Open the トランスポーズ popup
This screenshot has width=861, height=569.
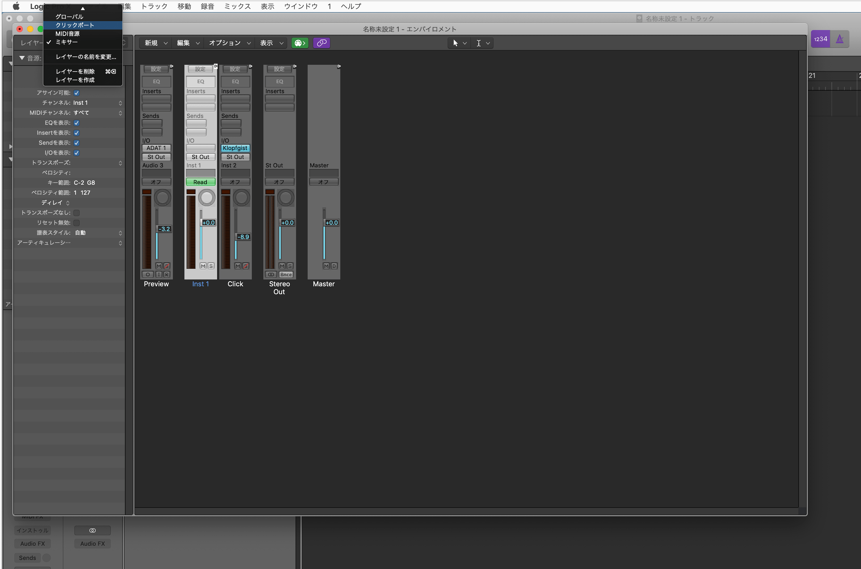pos(98,163)
